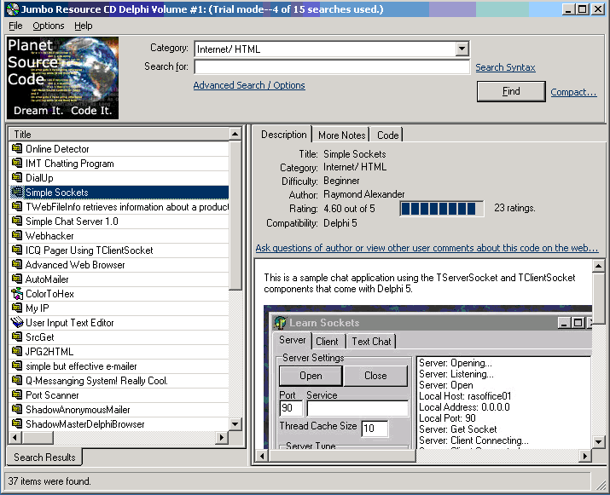The image size is (610, 495).
Task: Switch to the More Notes tab
Action: (341, 135)
